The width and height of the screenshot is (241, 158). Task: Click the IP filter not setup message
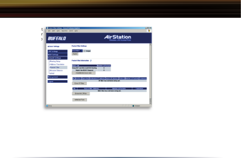pos(110,81)
